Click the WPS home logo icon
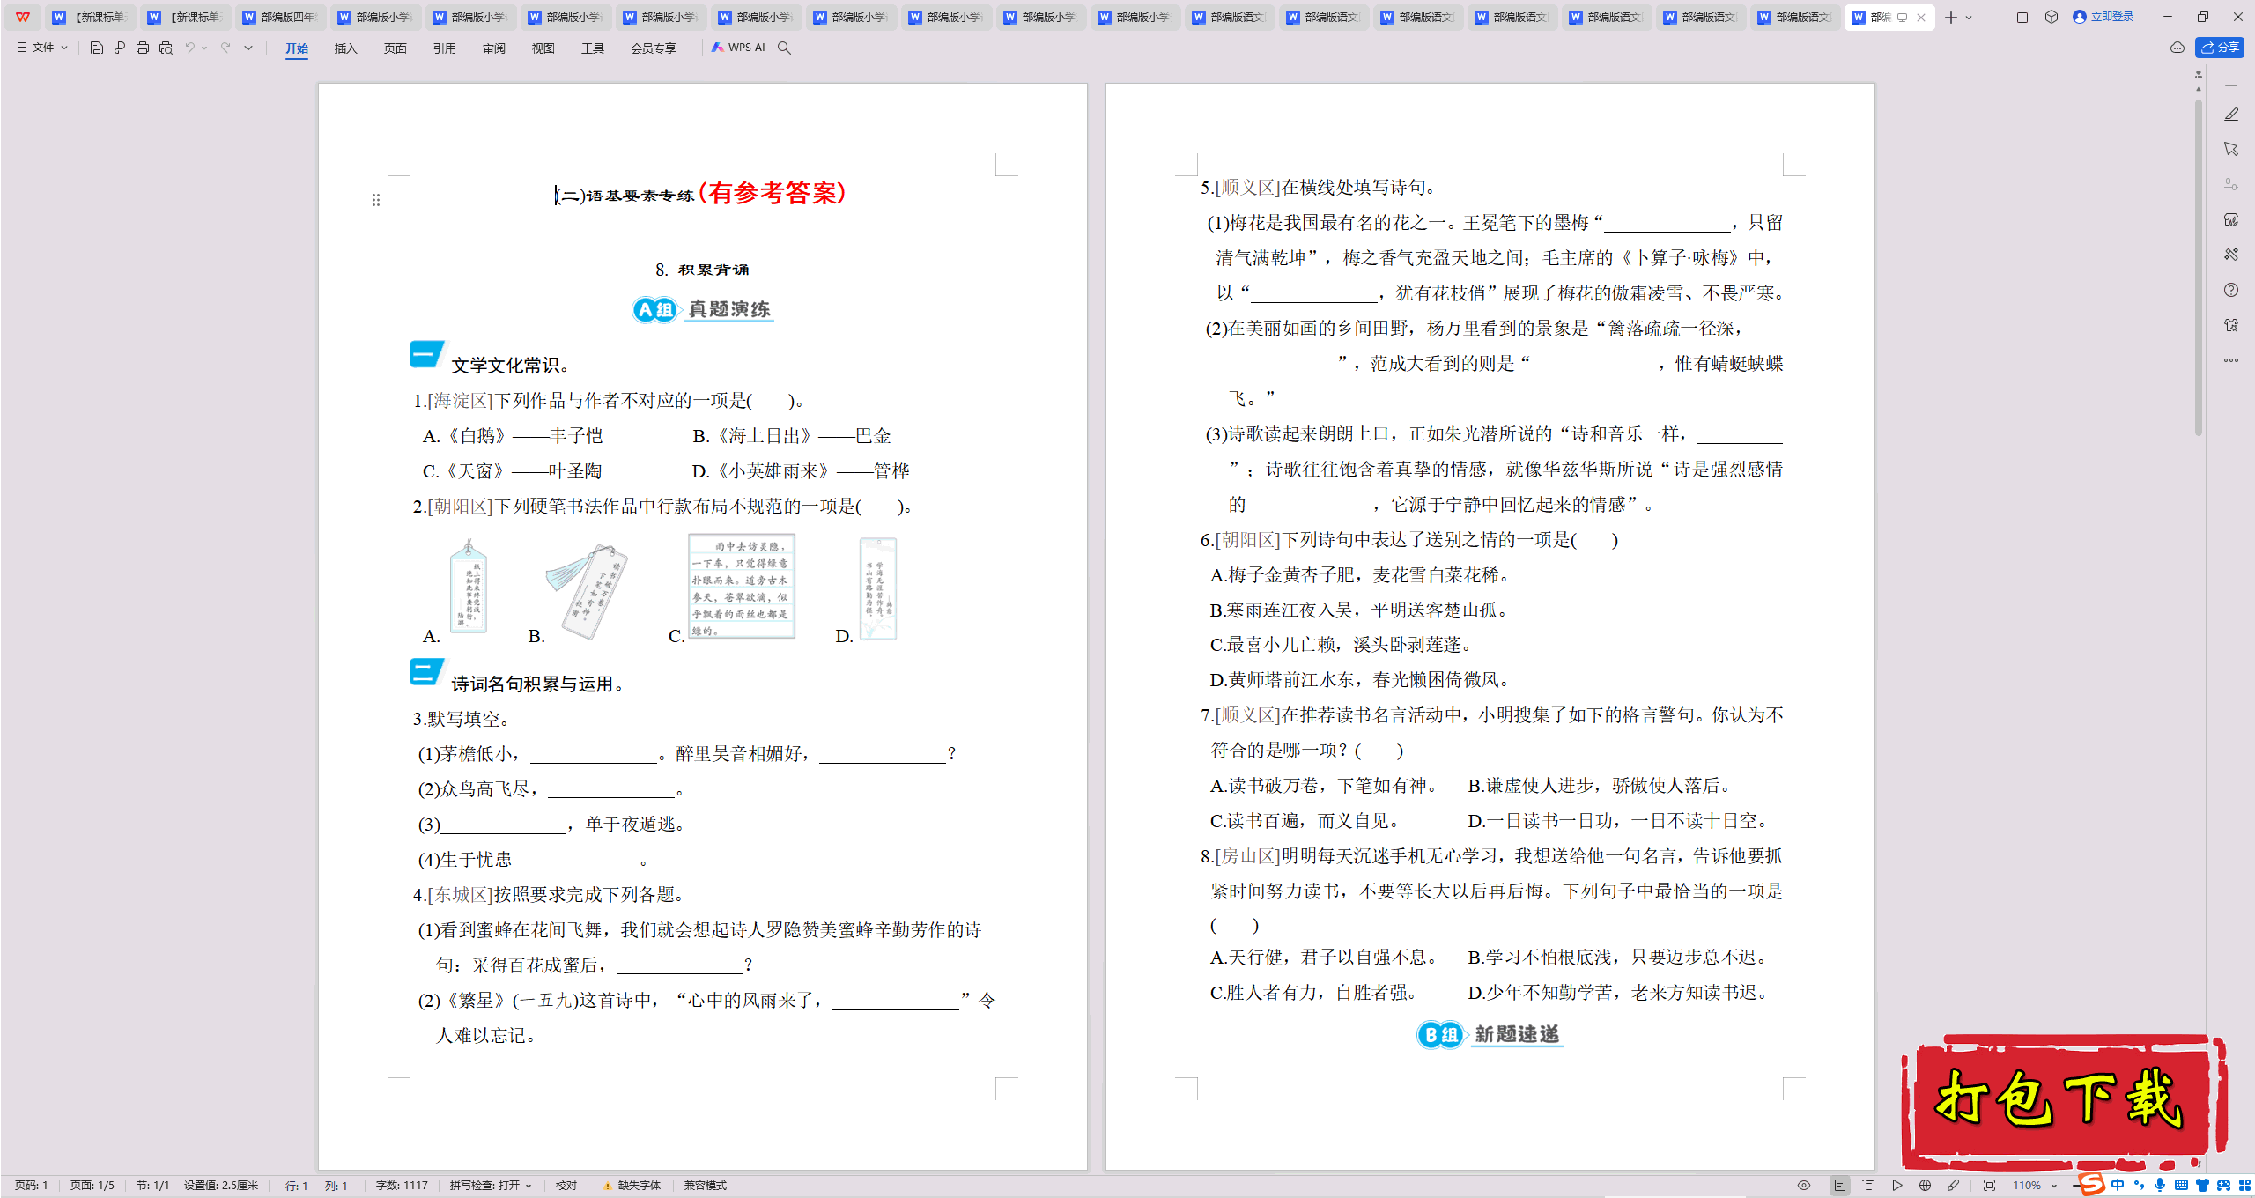Screen dimensions: 2255x1198 (23, 17)
